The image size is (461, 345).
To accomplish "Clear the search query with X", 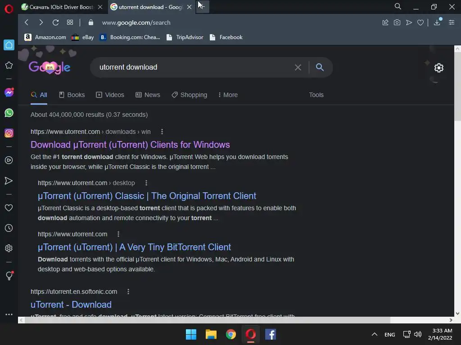I will 298,67.
